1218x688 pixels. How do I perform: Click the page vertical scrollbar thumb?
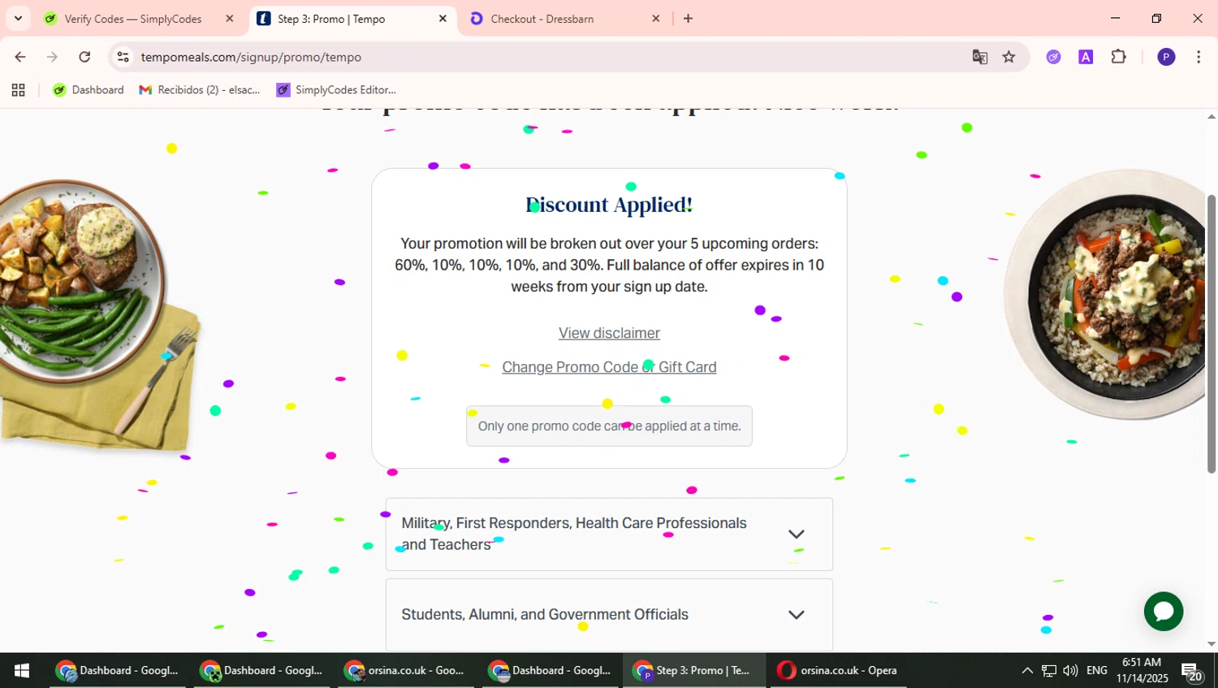tap(1212, 333)
